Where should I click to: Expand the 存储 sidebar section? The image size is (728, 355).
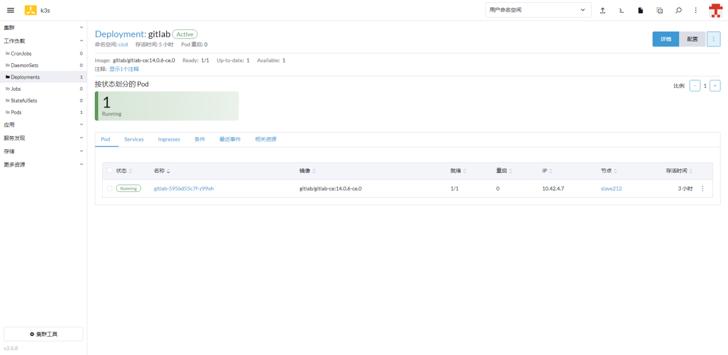[x=43, y=151]
